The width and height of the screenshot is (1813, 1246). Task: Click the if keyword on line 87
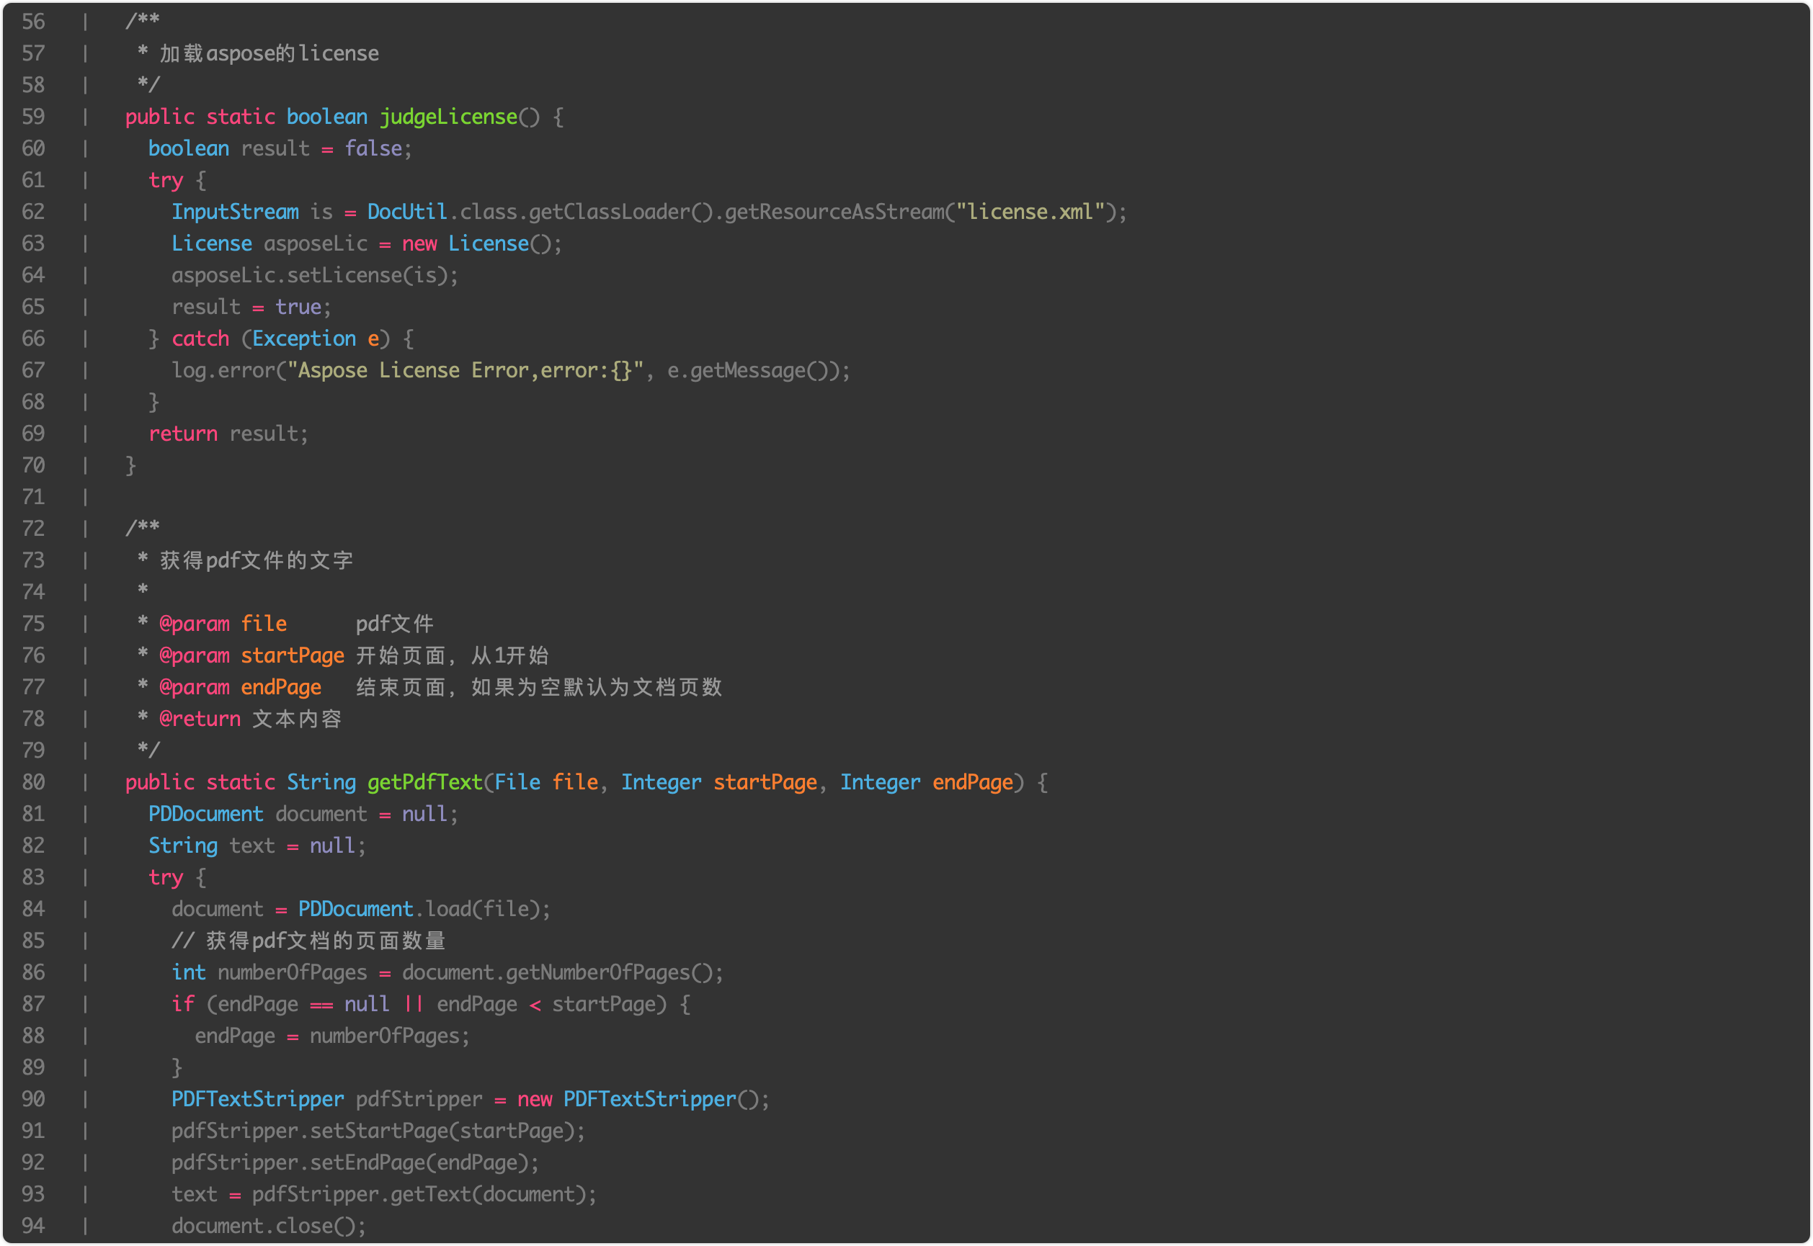183,1005
